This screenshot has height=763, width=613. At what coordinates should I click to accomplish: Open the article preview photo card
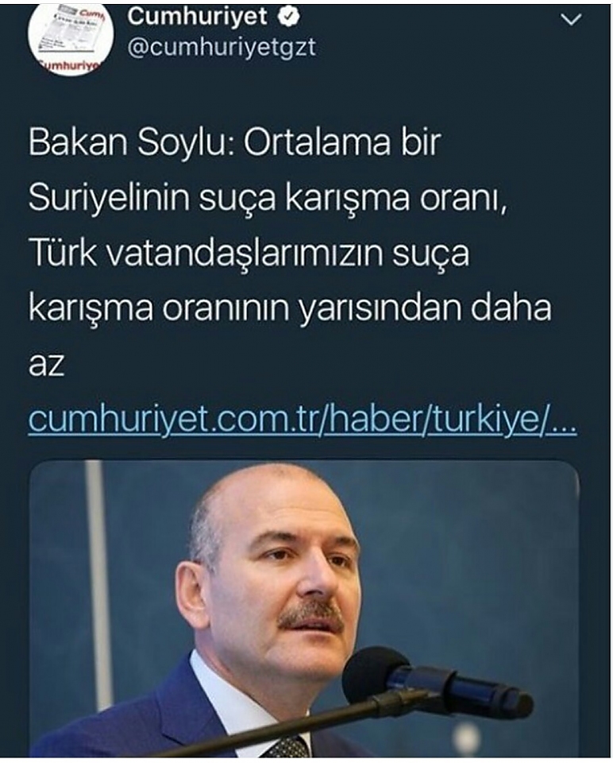(x=304, y=609)
